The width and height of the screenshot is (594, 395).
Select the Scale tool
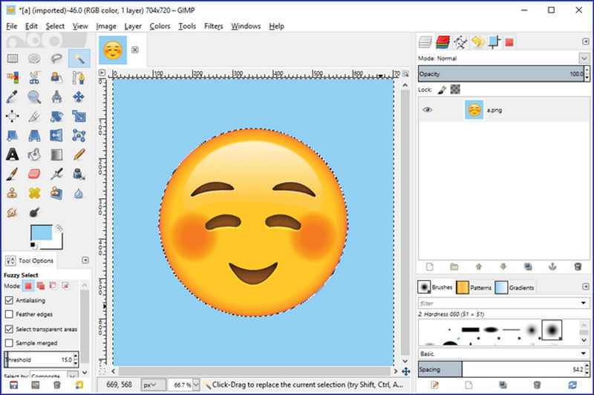coord(79,116)
